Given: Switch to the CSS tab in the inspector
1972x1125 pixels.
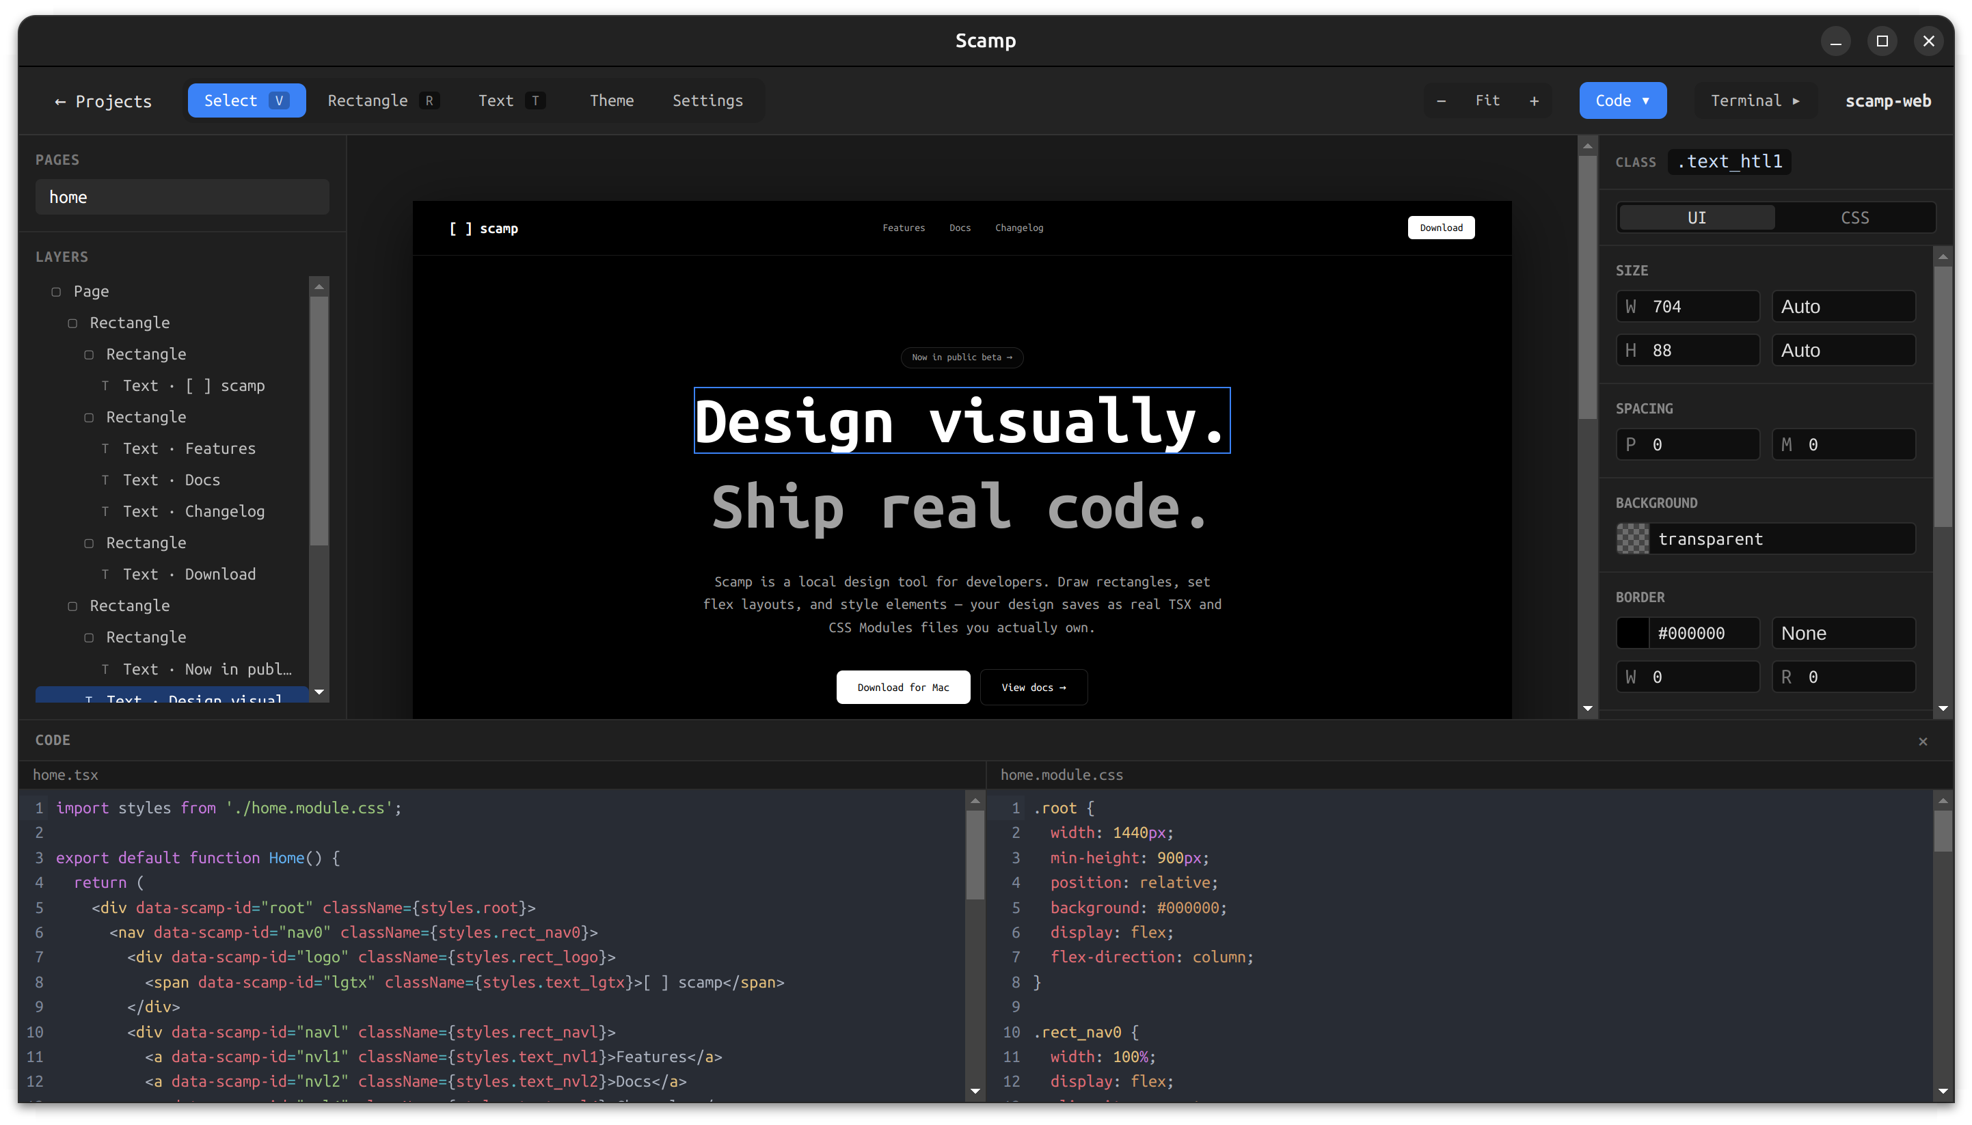Looking at the screenshot, I should (1854, 217).
